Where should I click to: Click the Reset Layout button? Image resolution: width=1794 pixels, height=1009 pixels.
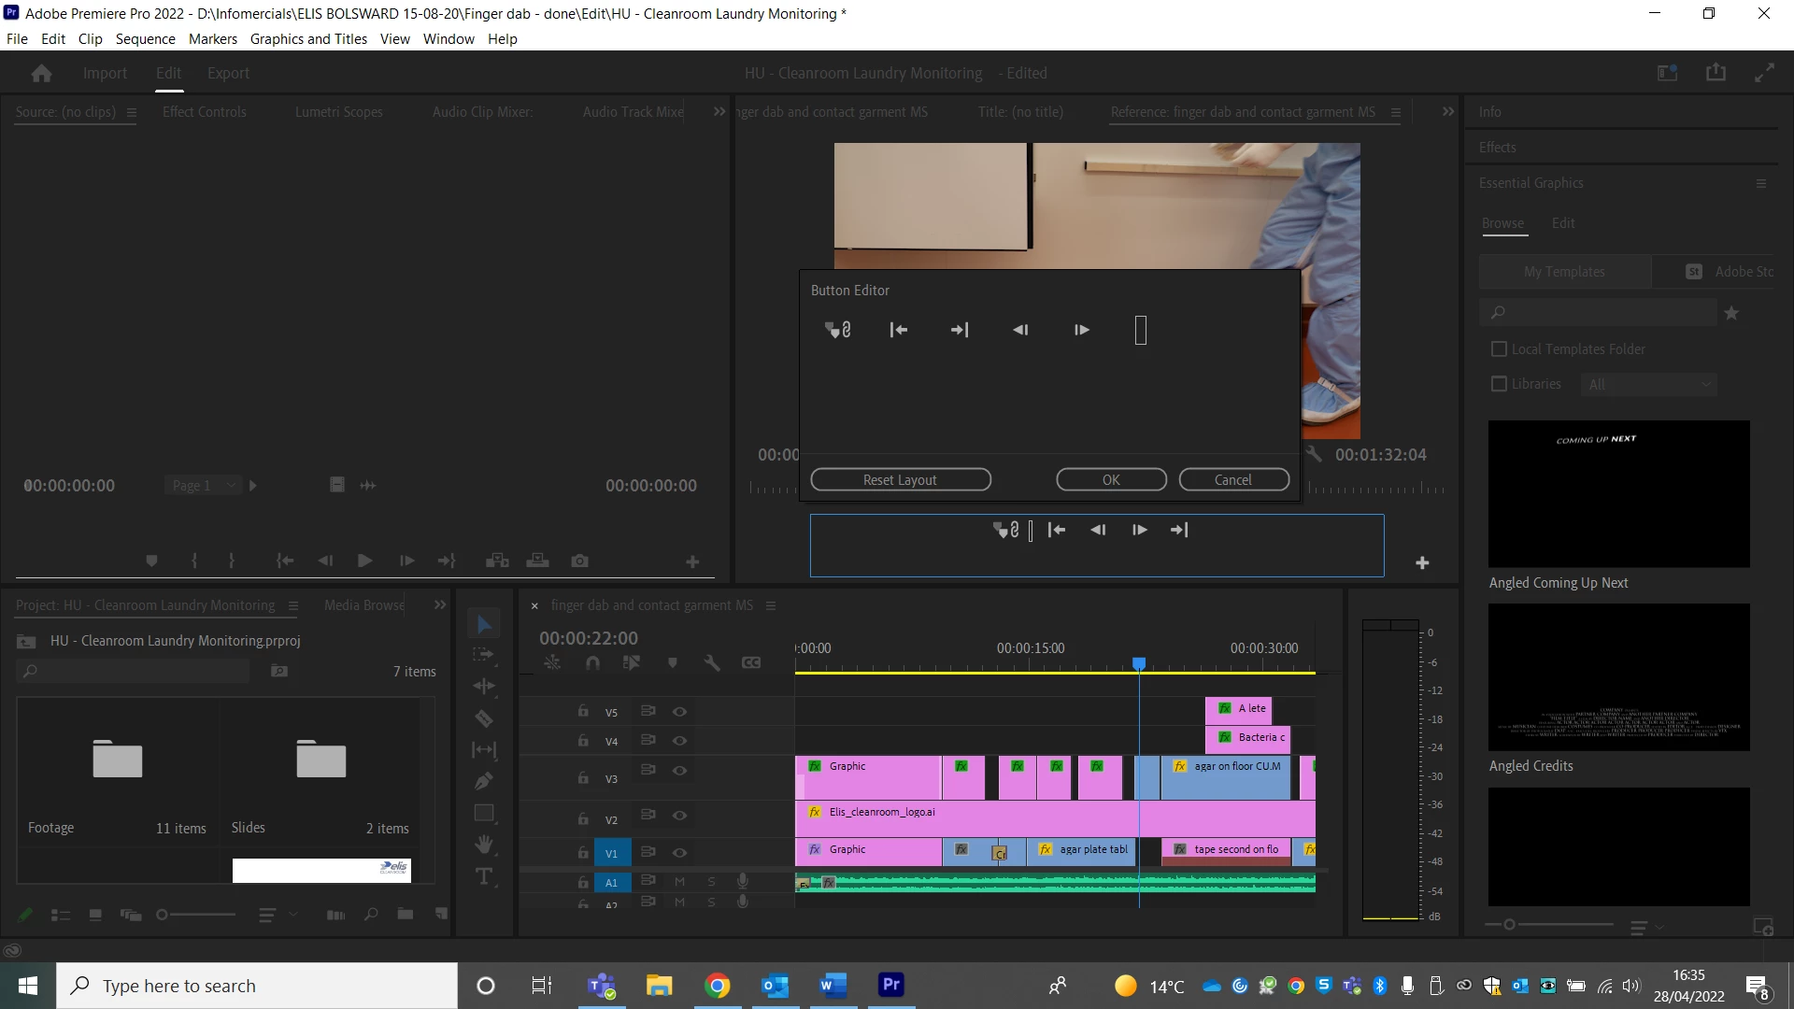click(900, 479)
